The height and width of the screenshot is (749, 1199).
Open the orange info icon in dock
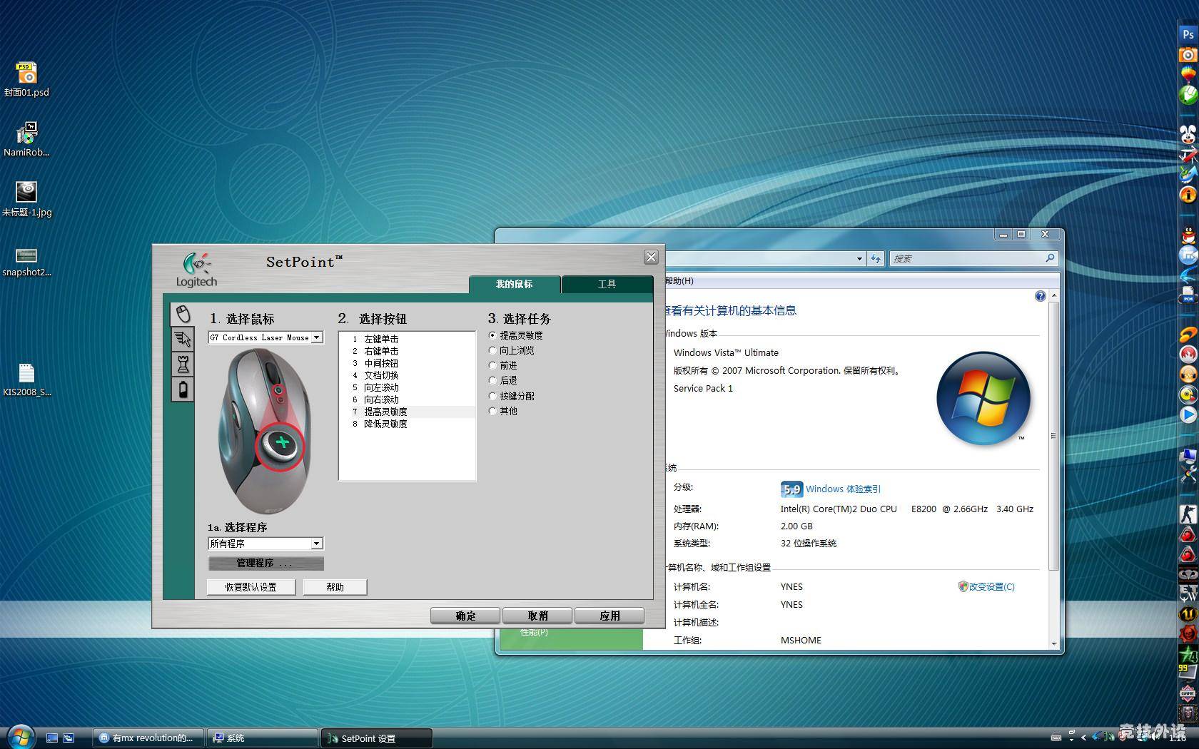pyautogui.click(x=1188, y=194)
